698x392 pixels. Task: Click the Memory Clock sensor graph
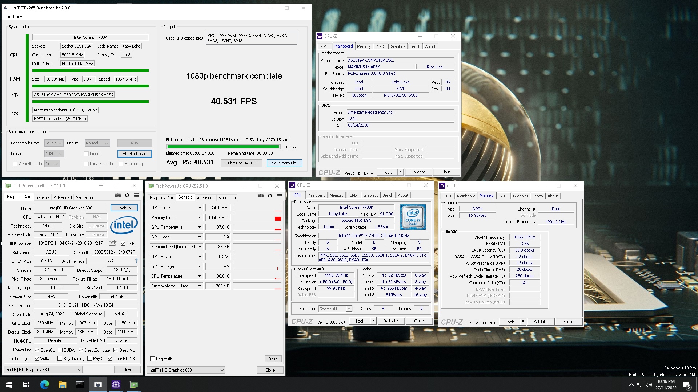(x=257, y=217)
